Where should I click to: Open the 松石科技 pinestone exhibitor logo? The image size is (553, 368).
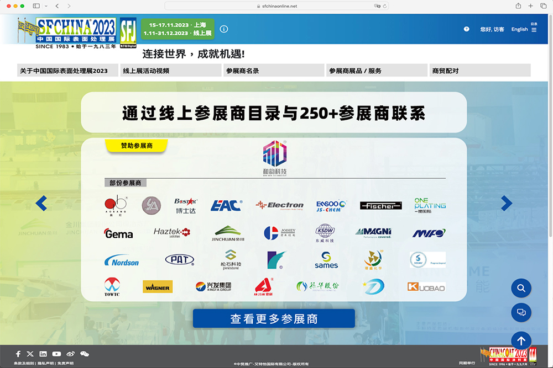(x=231, y=260)
